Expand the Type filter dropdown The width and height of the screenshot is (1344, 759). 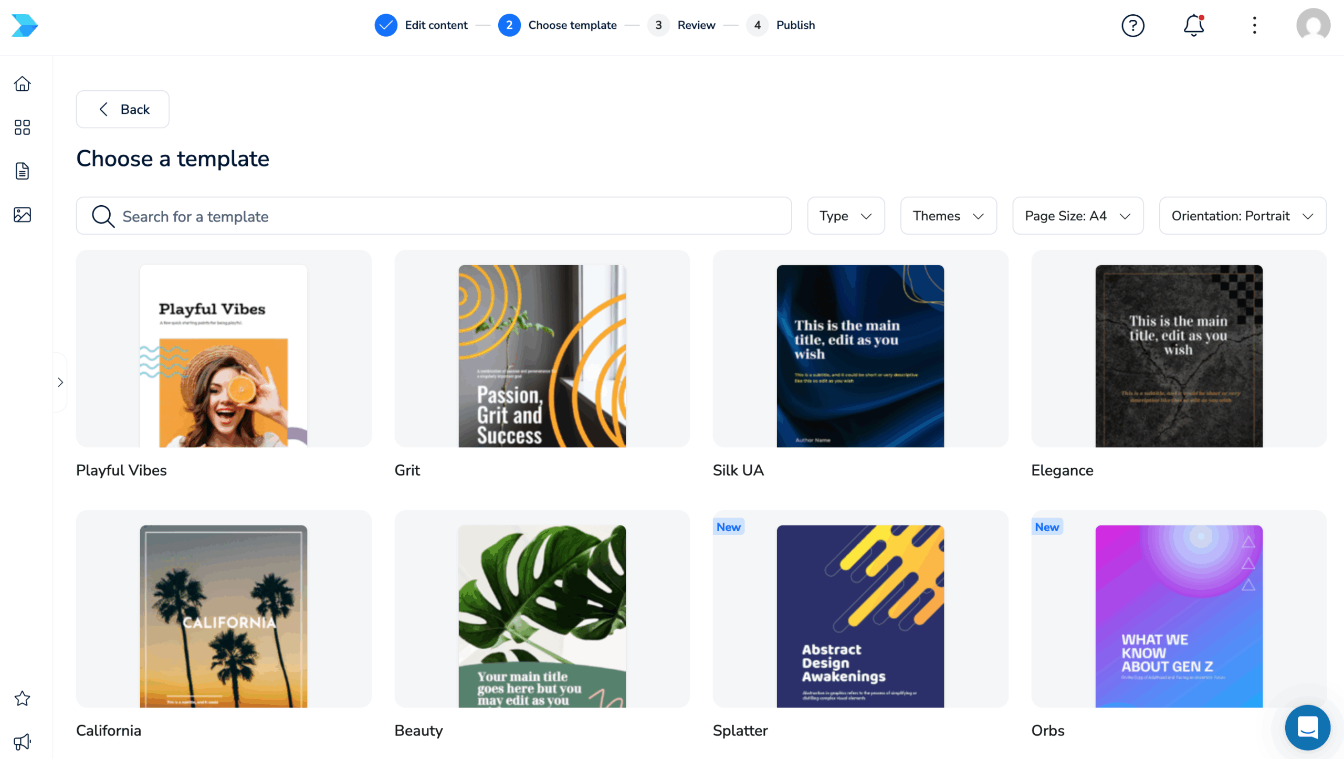pyautogui.click(x=846, y=216)
